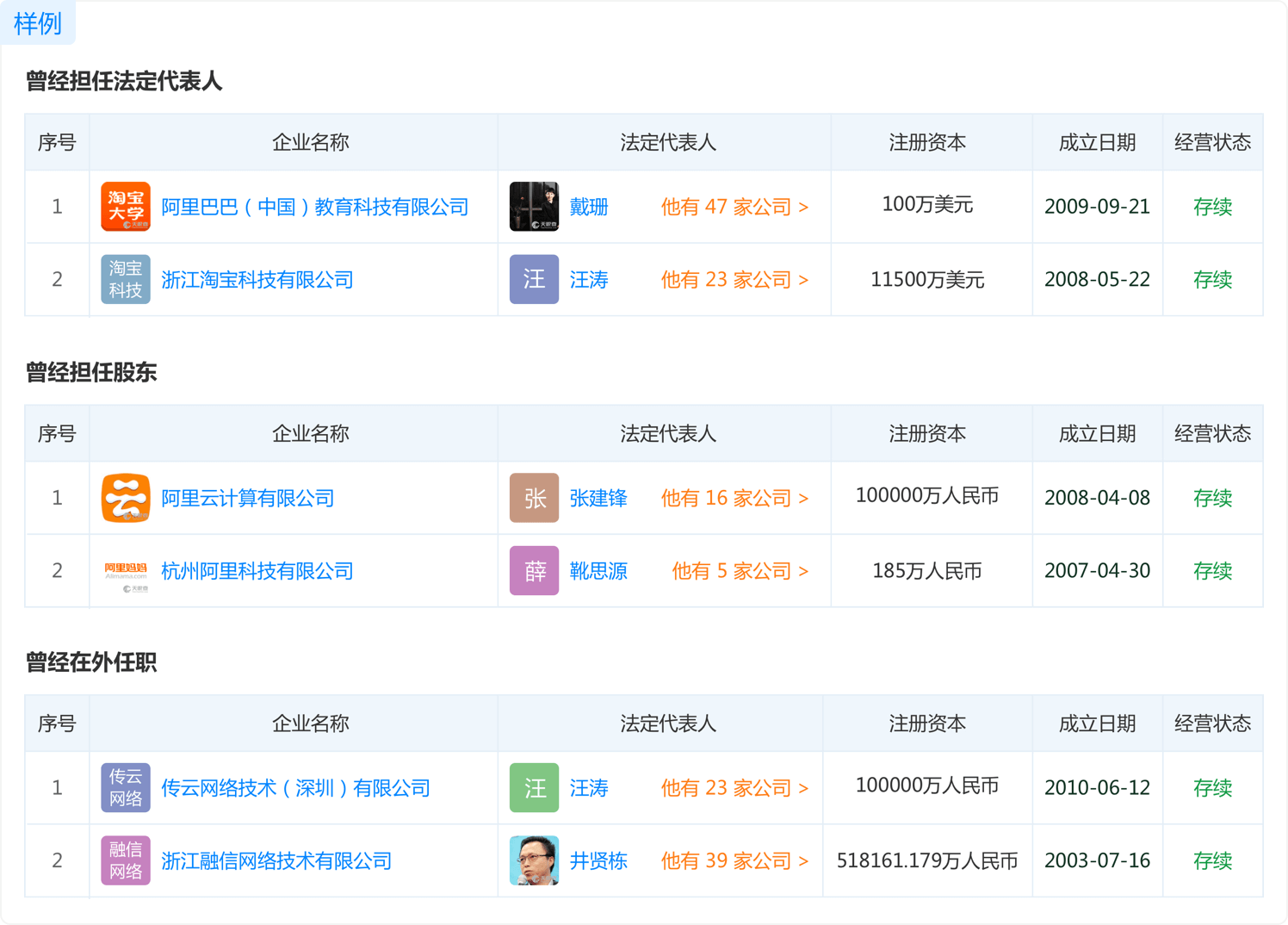The width and height of the screenshot is (1288, 925).
Task: Click the 融信网络 orange logo
Action: tap(125, 860)
